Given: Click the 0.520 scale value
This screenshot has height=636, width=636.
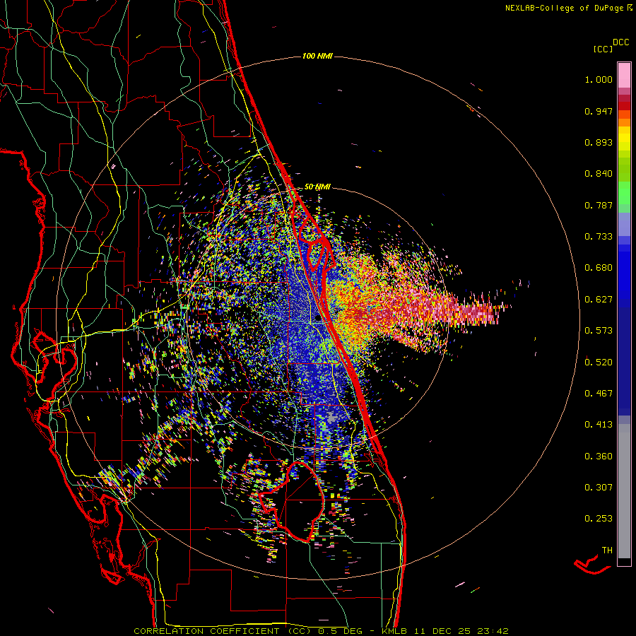Looking at the screenshot, I should 599,362.
